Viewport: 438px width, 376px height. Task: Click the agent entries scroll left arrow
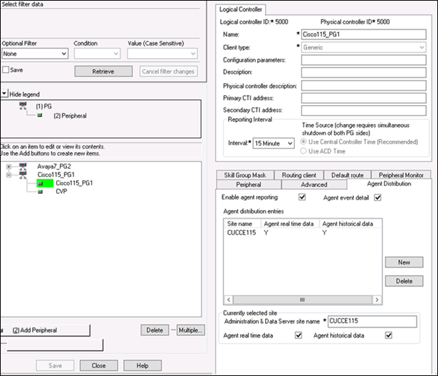tap(229, 300)
